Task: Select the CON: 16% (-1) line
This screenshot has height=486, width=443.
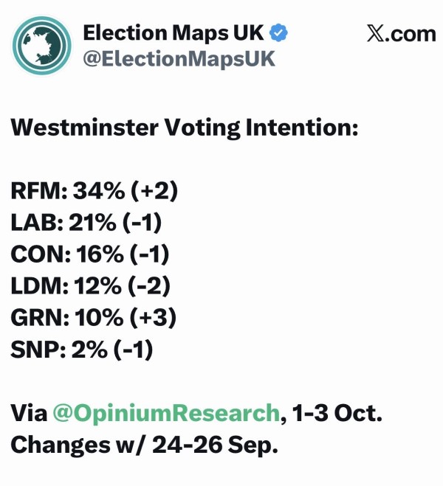Action: click(91, 254)
